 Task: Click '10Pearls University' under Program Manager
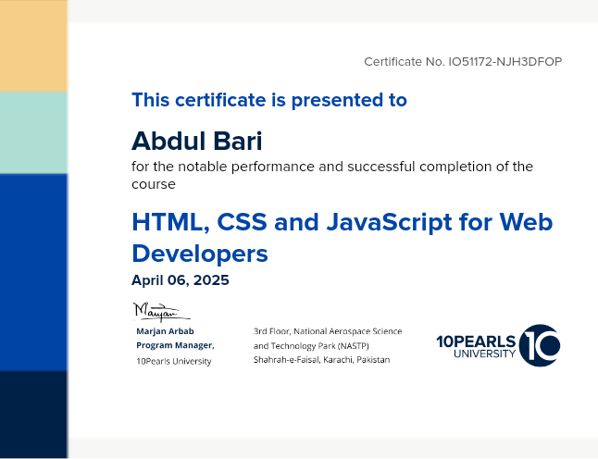[x=173, y=361]
